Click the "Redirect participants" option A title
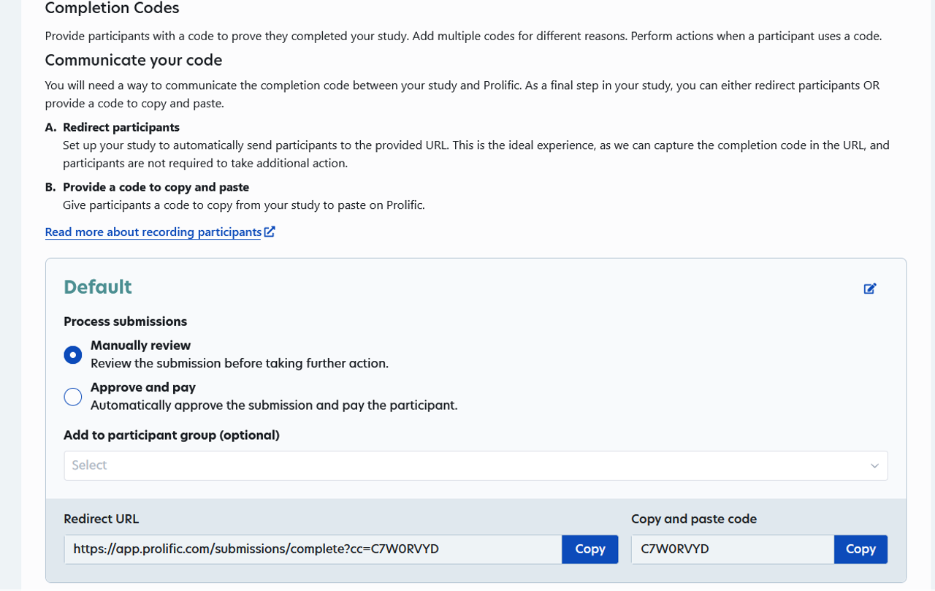 pos(121,127)
